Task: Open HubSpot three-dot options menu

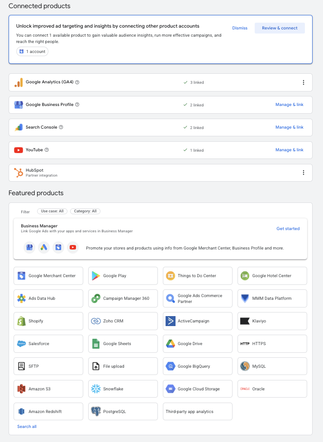Action: [303, 173]
